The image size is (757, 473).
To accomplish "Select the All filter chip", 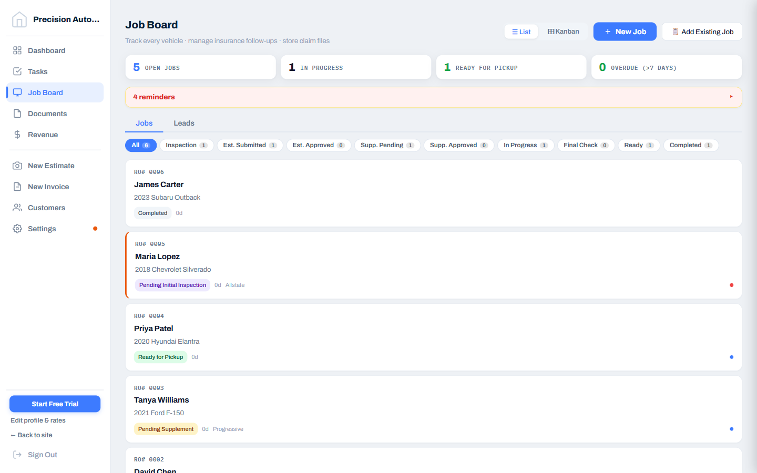I will tap(141, 145).
